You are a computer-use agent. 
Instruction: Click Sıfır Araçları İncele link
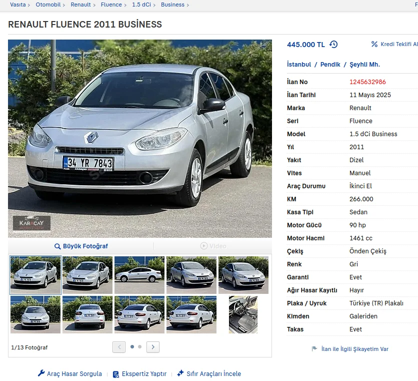tap(214, 373)
